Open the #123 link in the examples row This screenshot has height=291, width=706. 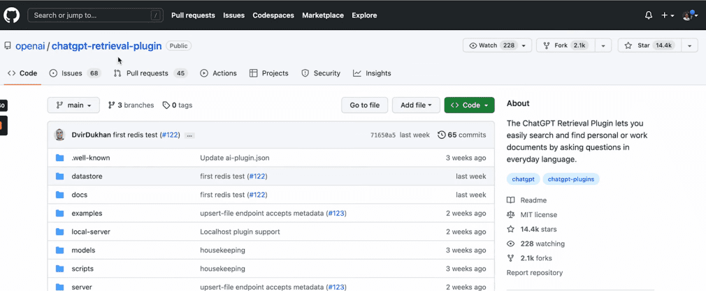336,213
